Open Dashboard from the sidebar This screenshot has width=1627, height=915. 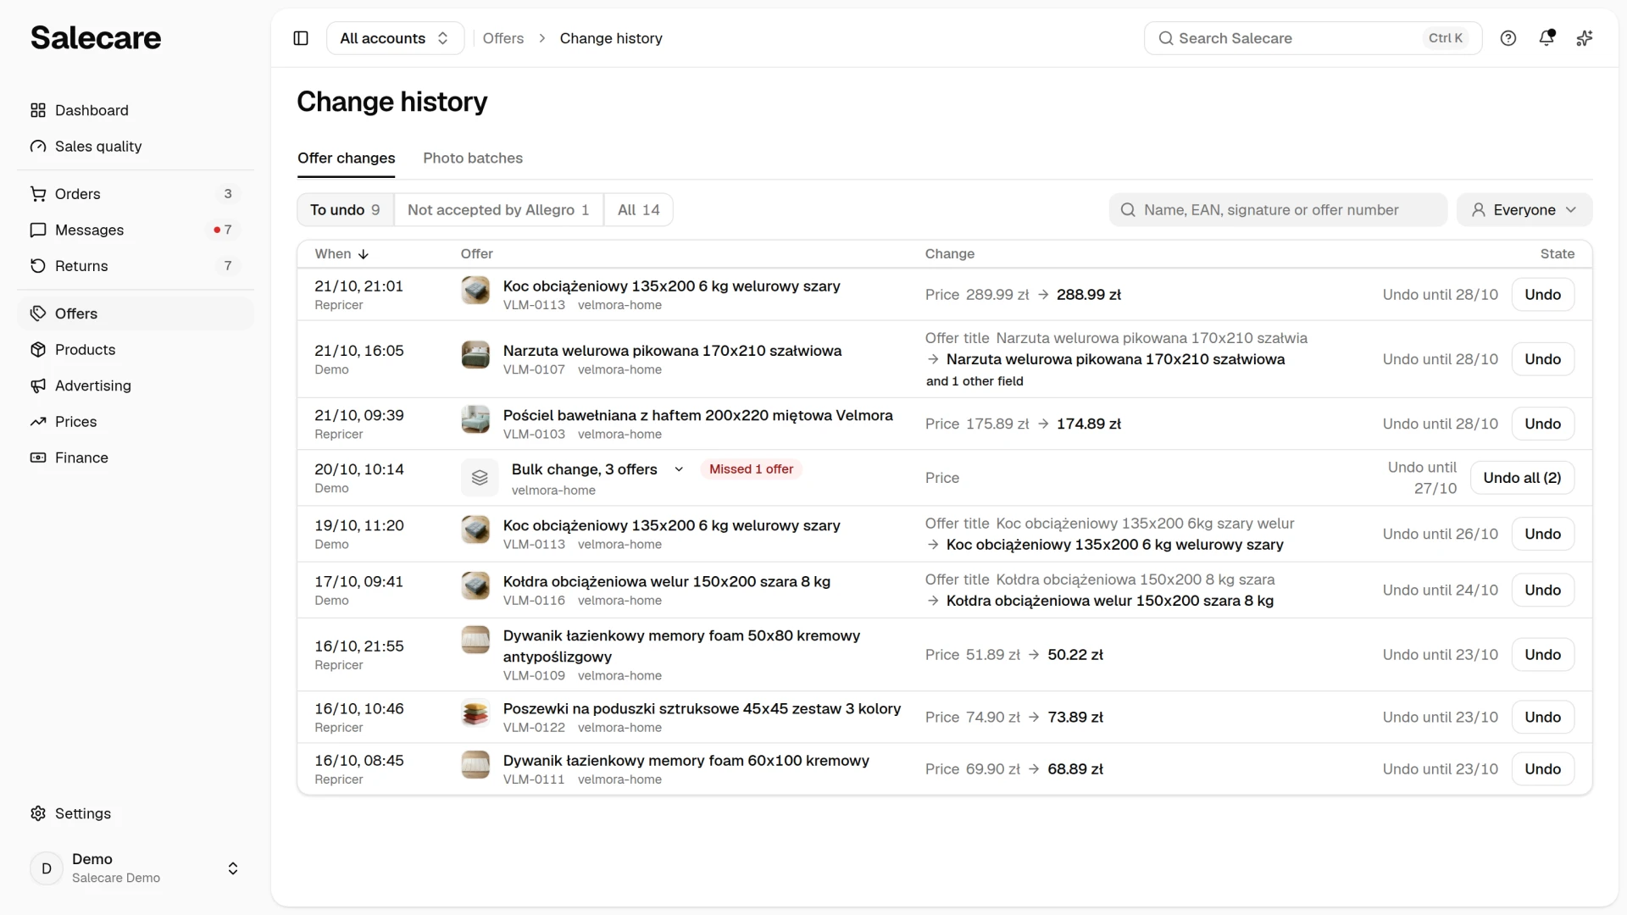[x=136, y=110]
